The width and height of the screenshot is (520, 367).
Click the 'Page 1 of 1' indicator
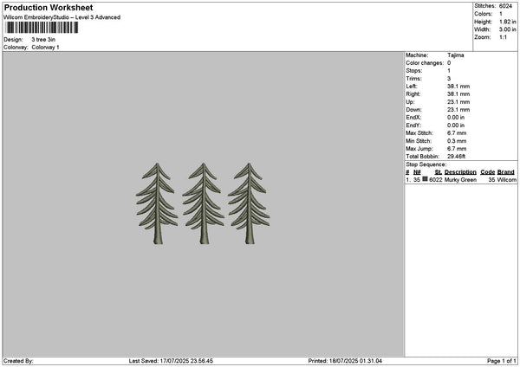click(502, 361)
